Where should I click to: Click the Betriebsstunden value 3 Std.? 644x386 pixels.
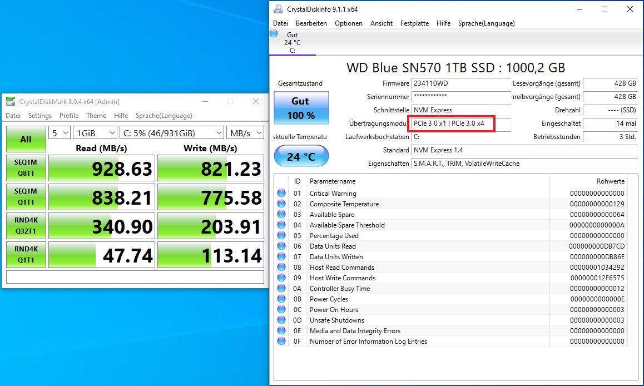tap(610, 137)
